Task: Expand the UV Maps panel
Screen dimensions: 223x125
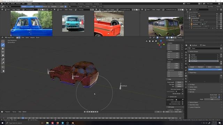Action: click(x=192, y=85)
